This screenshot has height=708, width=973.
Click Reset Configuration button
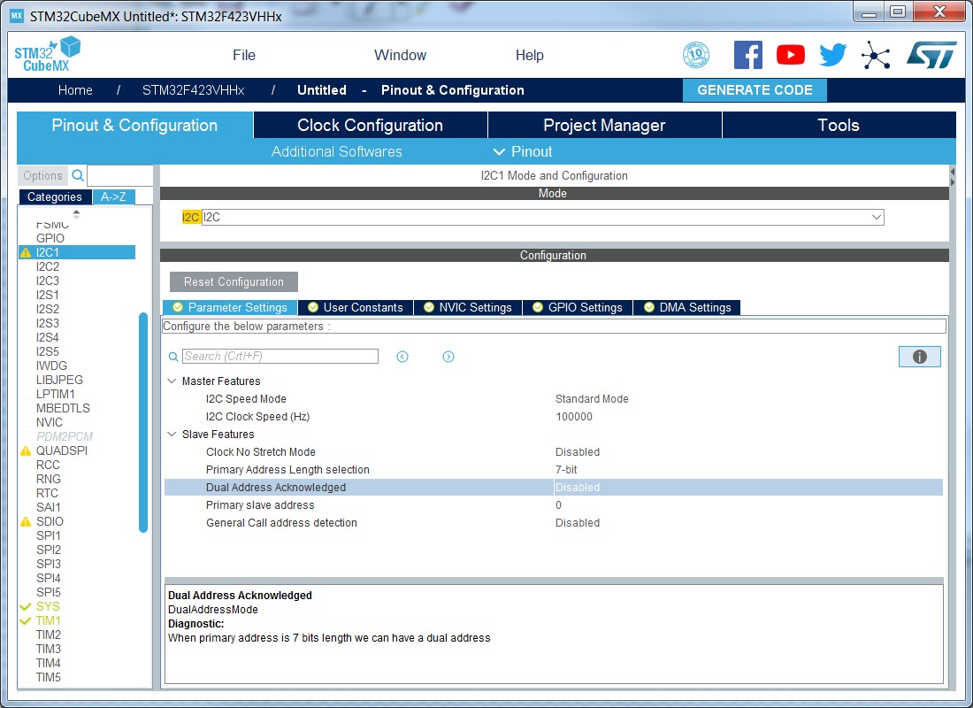pyautogui.click(x=234, y=282)
